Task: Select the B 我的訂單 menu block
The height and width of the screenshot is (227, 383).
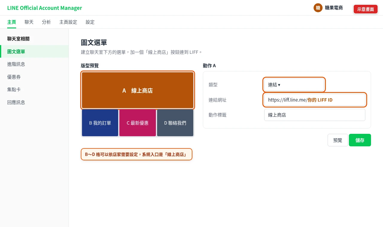Action: point(100,123)
